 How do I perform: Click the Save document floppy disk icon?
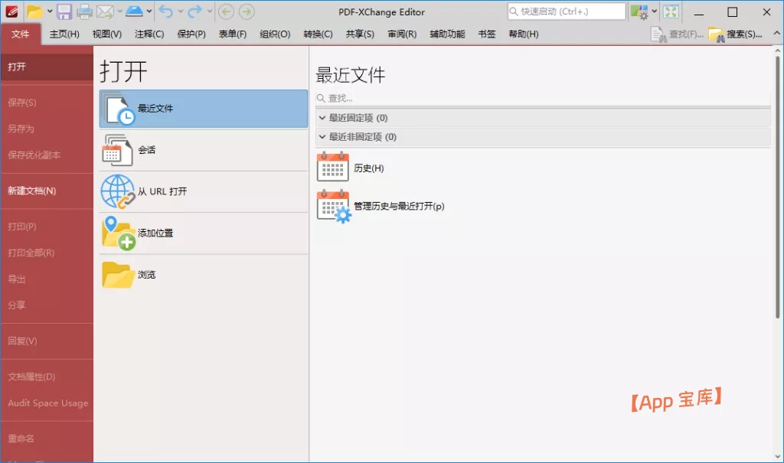[64, 11]
